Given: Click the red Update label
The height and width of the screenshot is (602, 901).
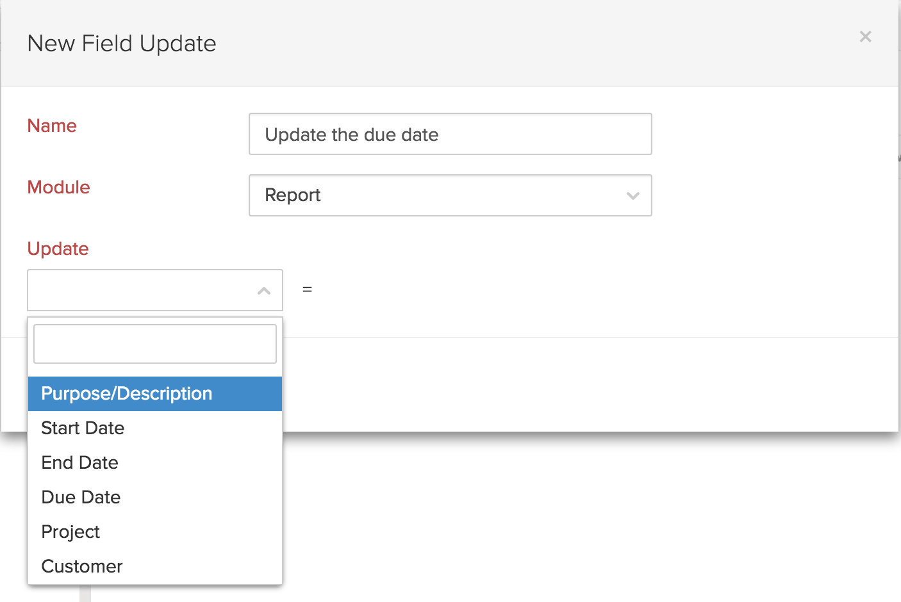Looking at the screenshot, I should coord(58,249).
